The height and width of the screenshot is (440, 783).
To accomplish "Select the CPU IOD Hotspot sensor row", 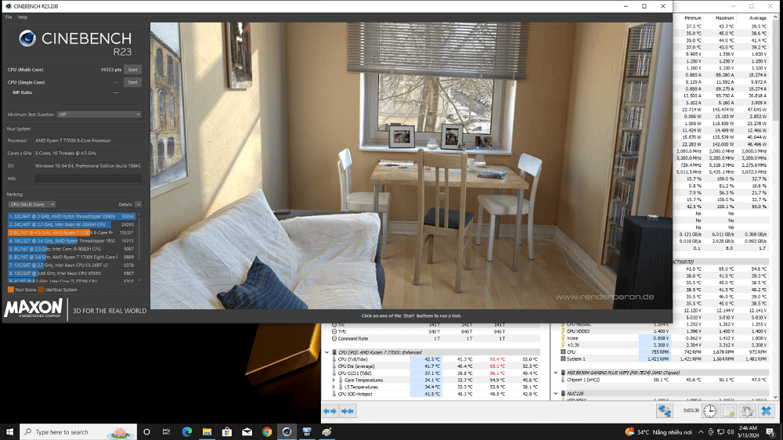I will 435,394.
